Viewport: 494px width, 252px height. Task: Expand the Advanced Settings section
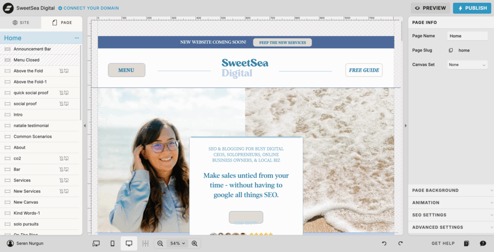451,227
